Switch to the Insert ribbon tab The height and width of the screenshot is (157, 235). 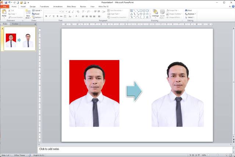pyautogui.click(x=23, y=7)
